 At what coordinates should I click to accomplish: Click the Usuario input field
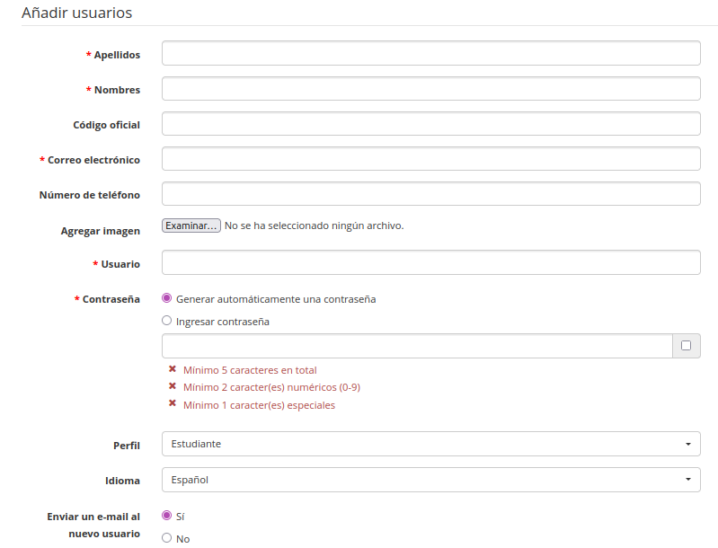click(430, 262)
